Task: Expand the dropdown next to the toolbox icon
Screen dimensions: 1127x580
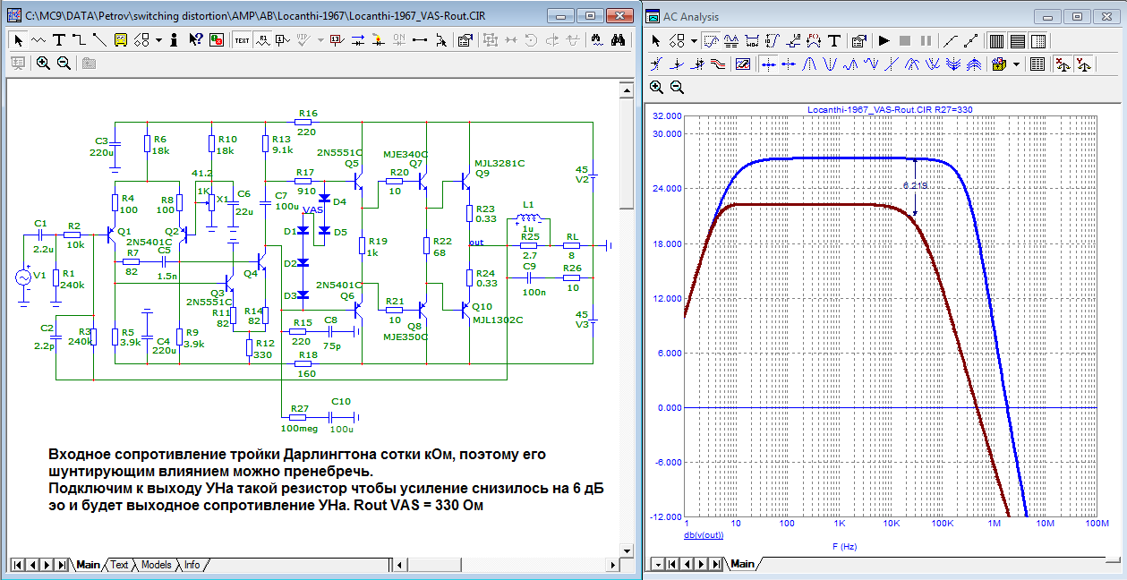Action: [x=1016, y=64]
